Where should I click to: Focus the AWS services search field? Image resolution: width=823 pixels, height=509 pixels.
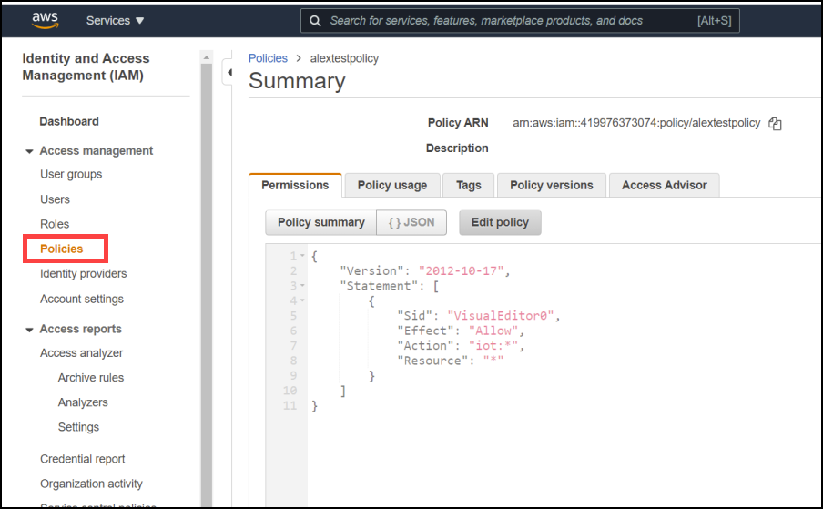click(520, 21)
